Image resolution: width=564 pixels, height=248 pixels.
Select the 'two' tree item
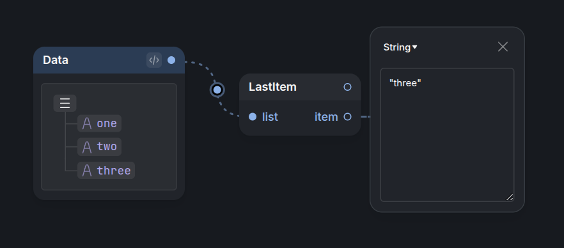pyautogui.click(x=100, y=147)
